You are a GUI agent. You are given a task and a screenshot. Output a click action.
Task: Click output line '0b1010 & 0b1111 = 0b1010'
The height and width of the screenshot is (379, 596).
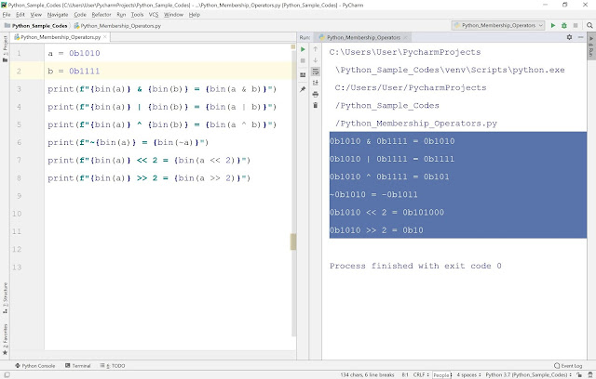coord(392,141)
